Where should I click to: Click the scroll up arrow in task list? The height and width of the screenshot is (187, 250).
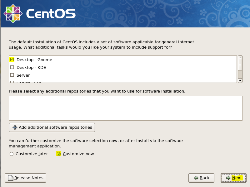[x=240, y=58]
